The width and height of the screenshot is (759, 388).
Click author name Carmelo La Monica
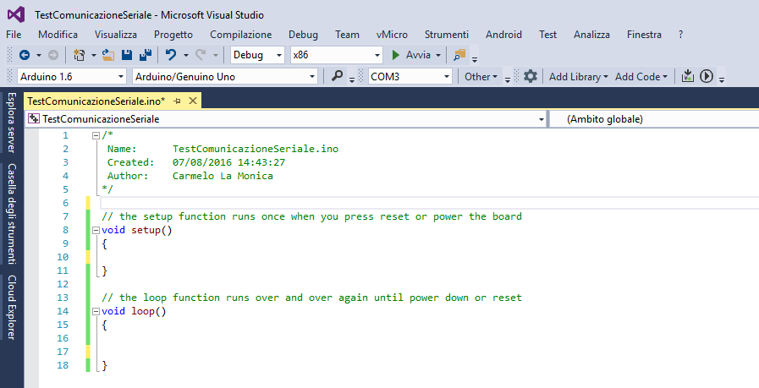223,176
